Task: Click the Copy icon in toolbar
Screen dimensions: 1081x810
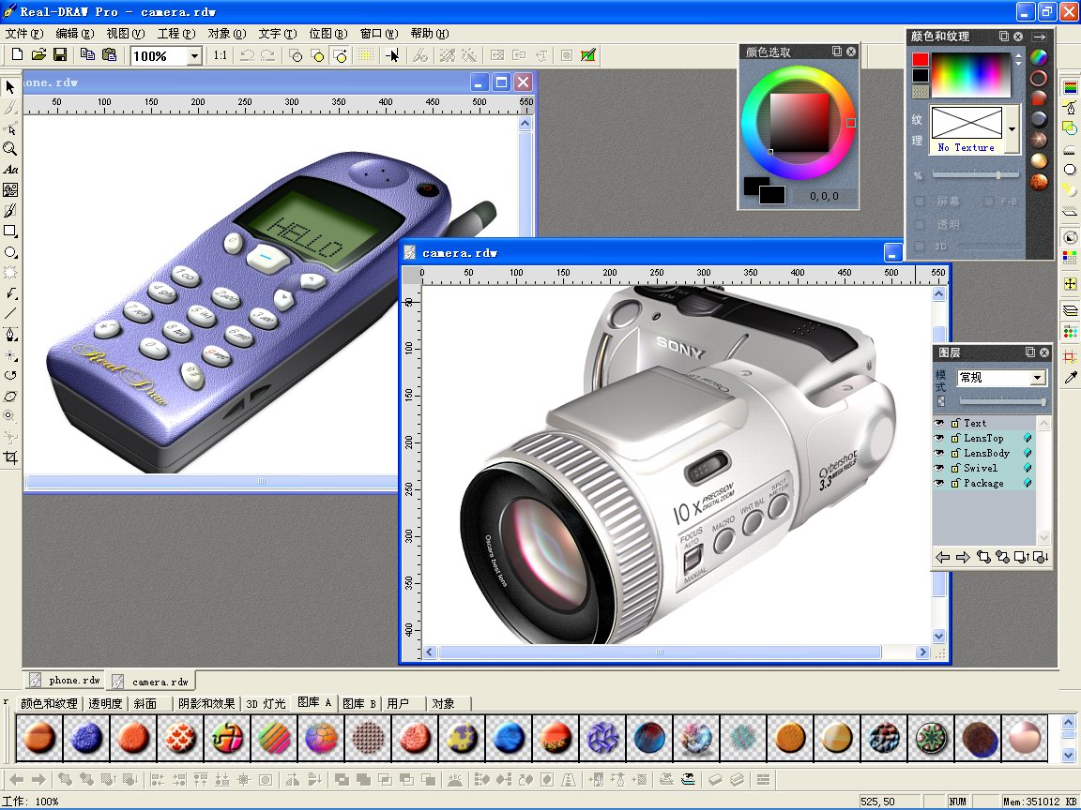Action: 87,55
